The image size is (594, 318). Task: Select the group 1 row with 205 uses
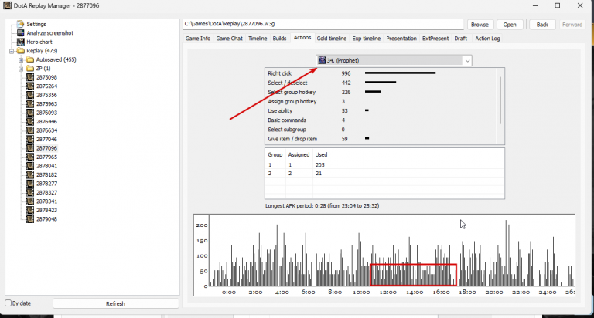[384, 165]
